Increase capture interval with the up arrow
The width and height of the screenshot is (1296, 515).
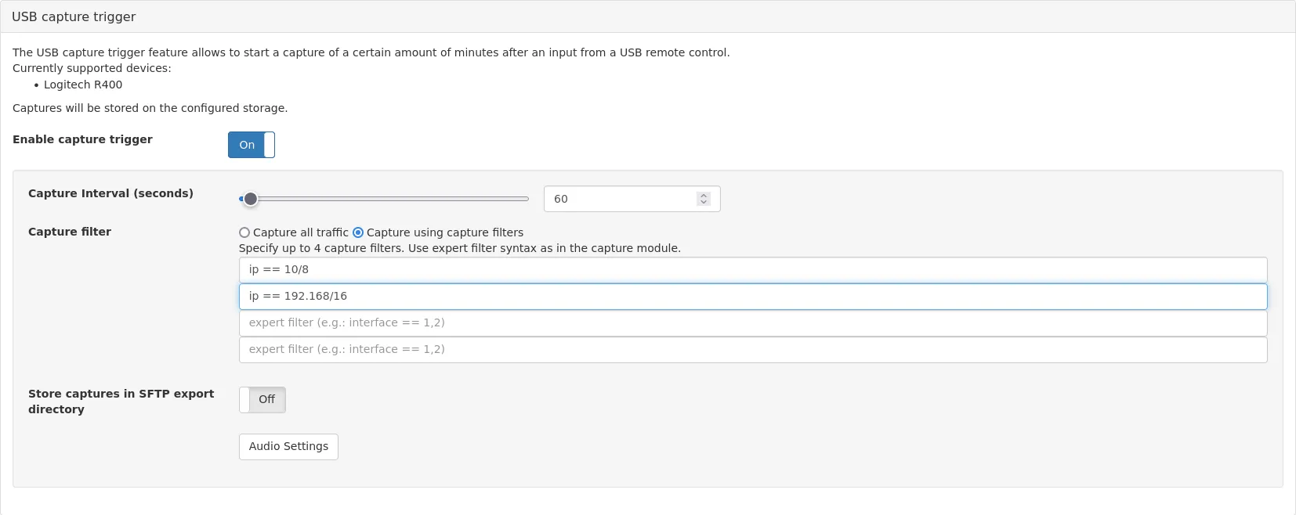tap(704, 195)
